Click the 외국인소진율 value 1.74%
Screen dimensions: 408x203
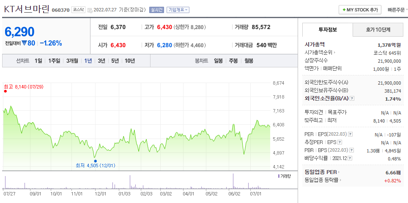click(393, 99)
